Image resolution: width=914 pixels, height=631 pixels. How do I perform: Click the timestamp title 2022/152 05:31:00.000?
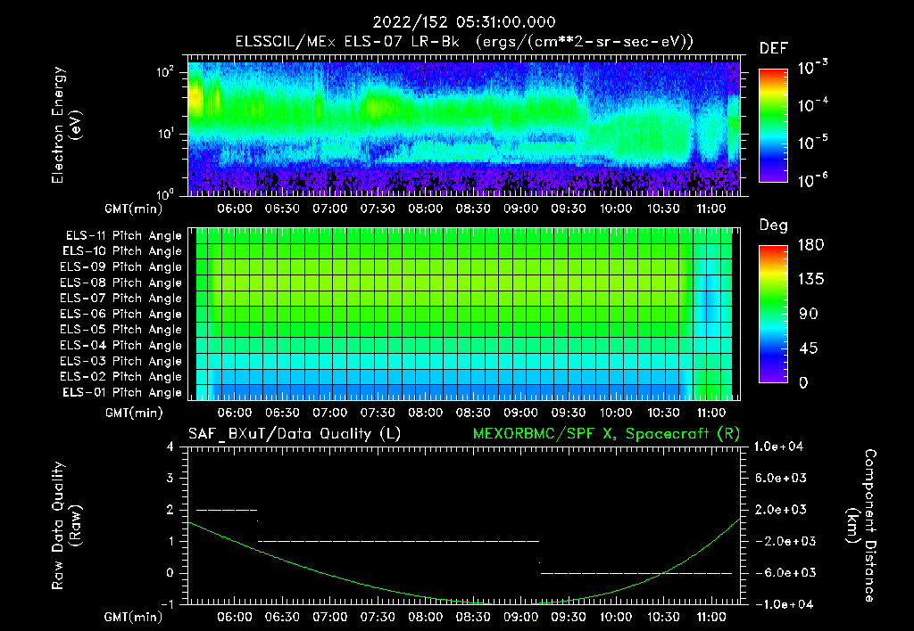pos(464,22)
